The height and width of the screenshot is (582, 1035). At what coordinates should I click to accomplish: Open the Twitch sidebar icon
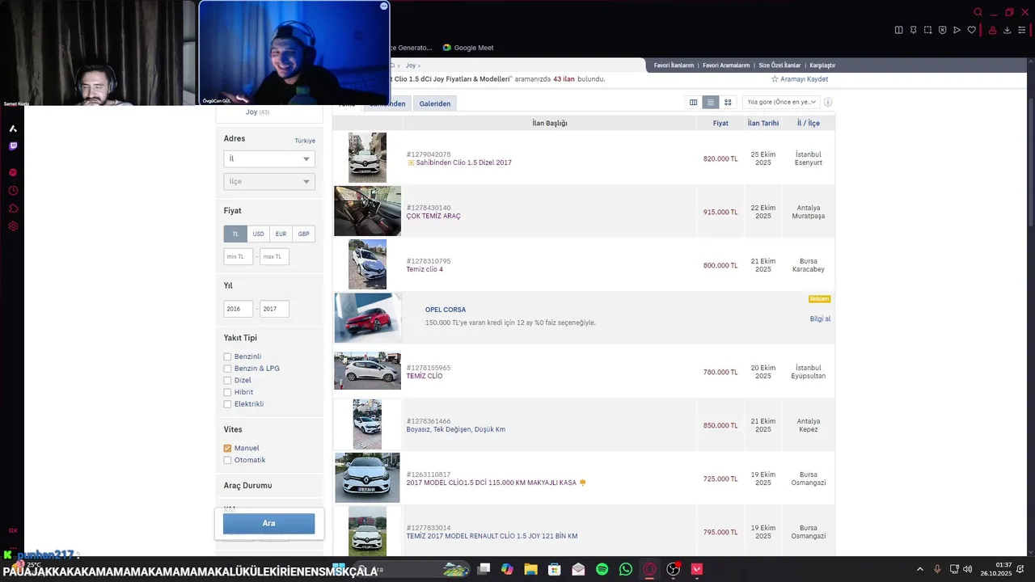(x=13, y=146)
